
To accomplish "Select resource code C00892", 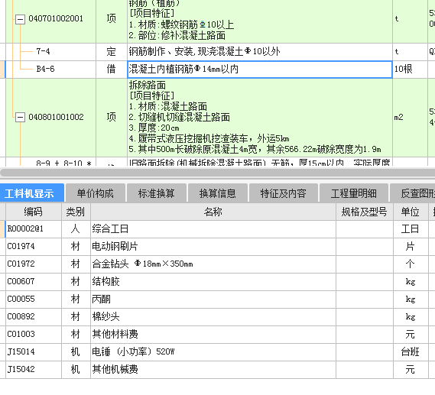I will 34,316.
